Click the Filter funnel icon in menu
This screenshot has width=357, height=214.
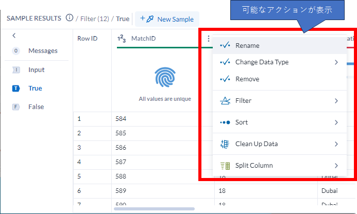(224, 101)
